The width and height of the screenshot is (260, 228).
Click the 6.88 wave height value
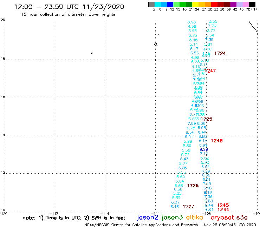coord(209,201)
